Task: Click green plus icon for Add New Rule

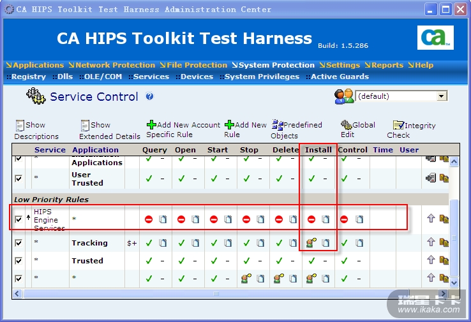Action: click(229, 124)
